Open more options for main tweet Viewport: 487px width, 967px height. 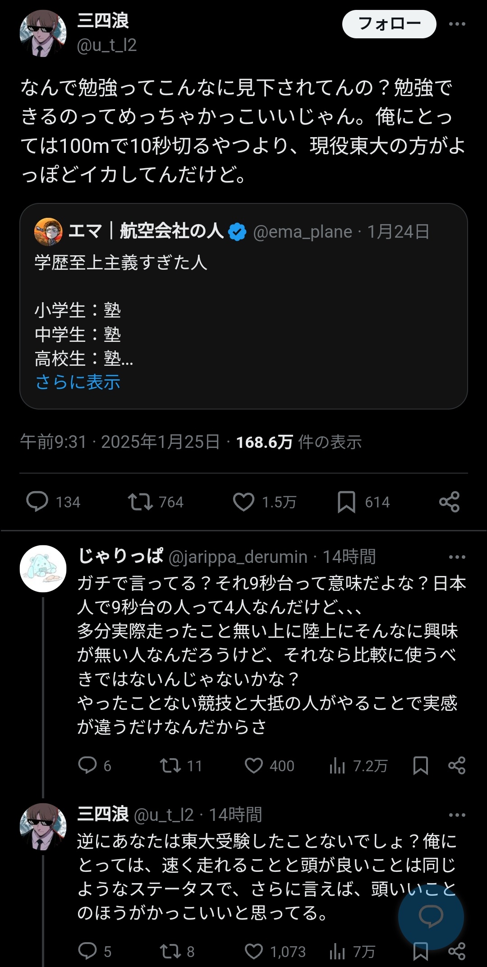point(457,24)
